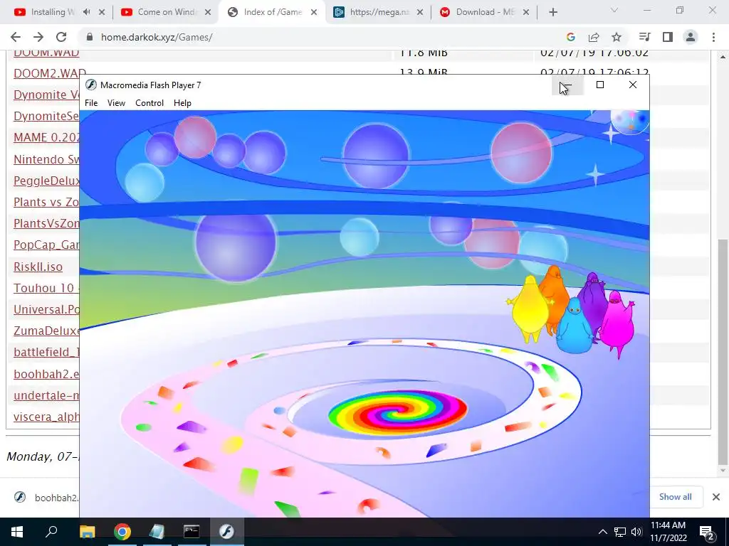Open Windows taskbar search
The image size is (729, 546).
pyautogui.click(x=51, y=532)
